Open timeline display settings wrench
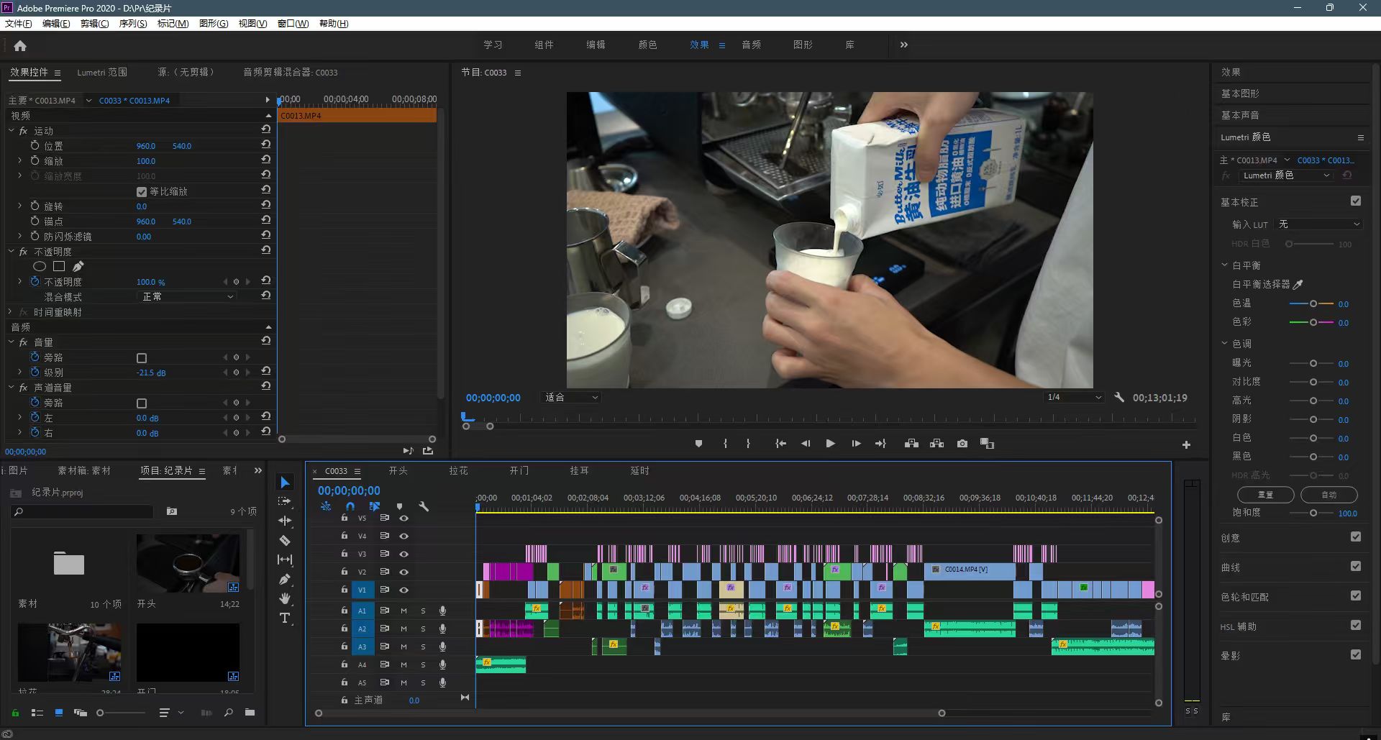This screenshot has height=740, width=1381. (x=424, y=506)
